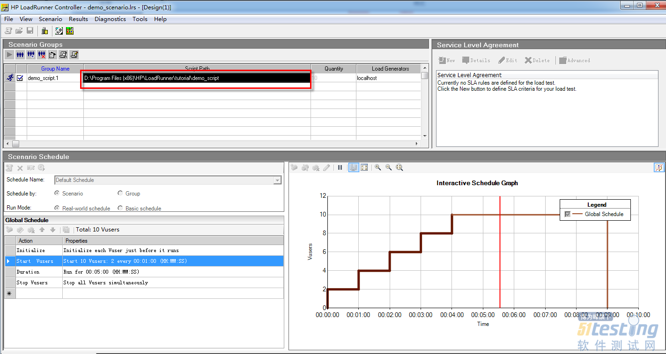Click the SLA Edit button
This screenshot has height=354, width=666.
tap(508, 60)
